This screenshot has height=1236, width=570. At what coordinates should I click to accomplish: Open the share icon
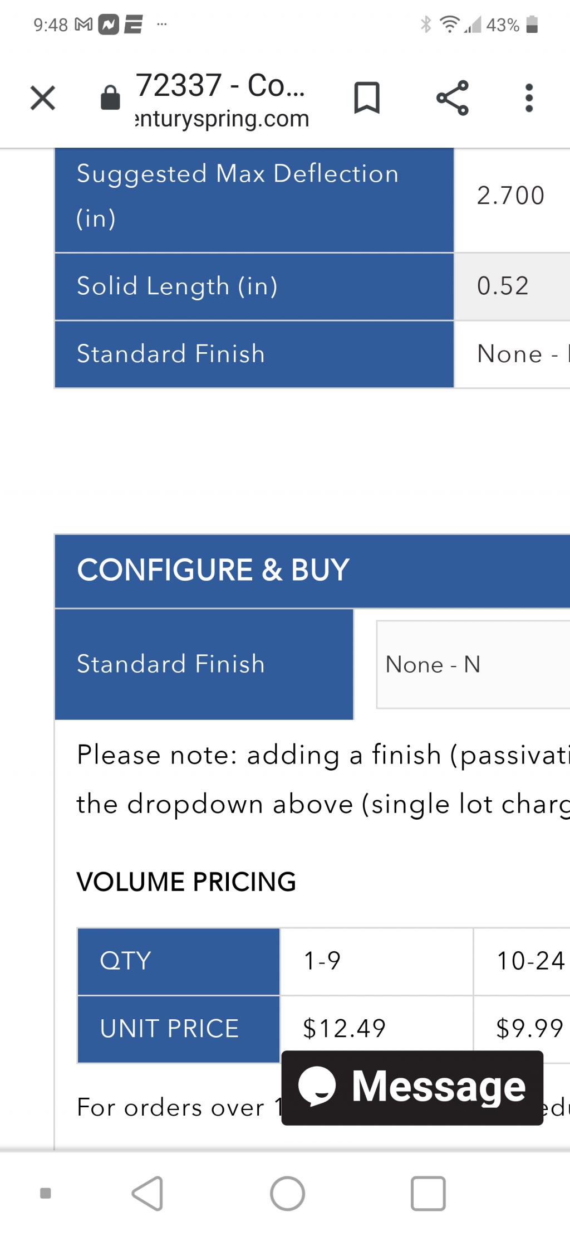coord(453,98)
